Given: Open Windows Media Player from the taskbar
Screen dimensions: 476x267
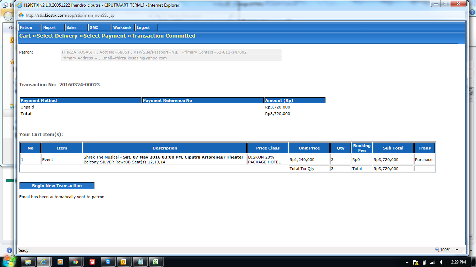Looking at the screenshot, I should [x=60, y=262].
